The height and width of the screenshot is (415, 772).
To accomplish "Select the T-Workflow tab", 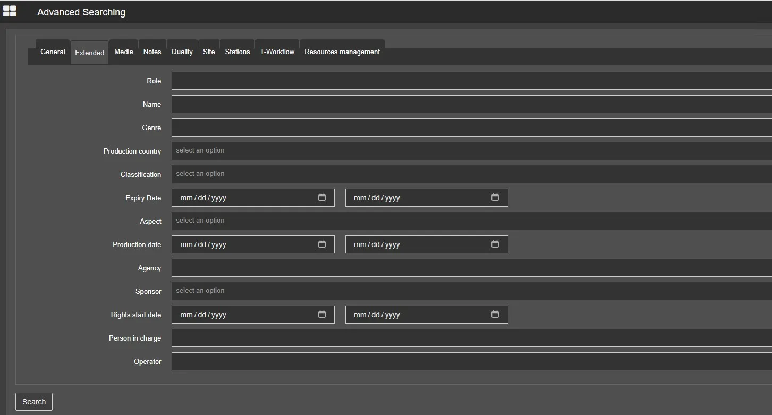I will click(277, 52).
